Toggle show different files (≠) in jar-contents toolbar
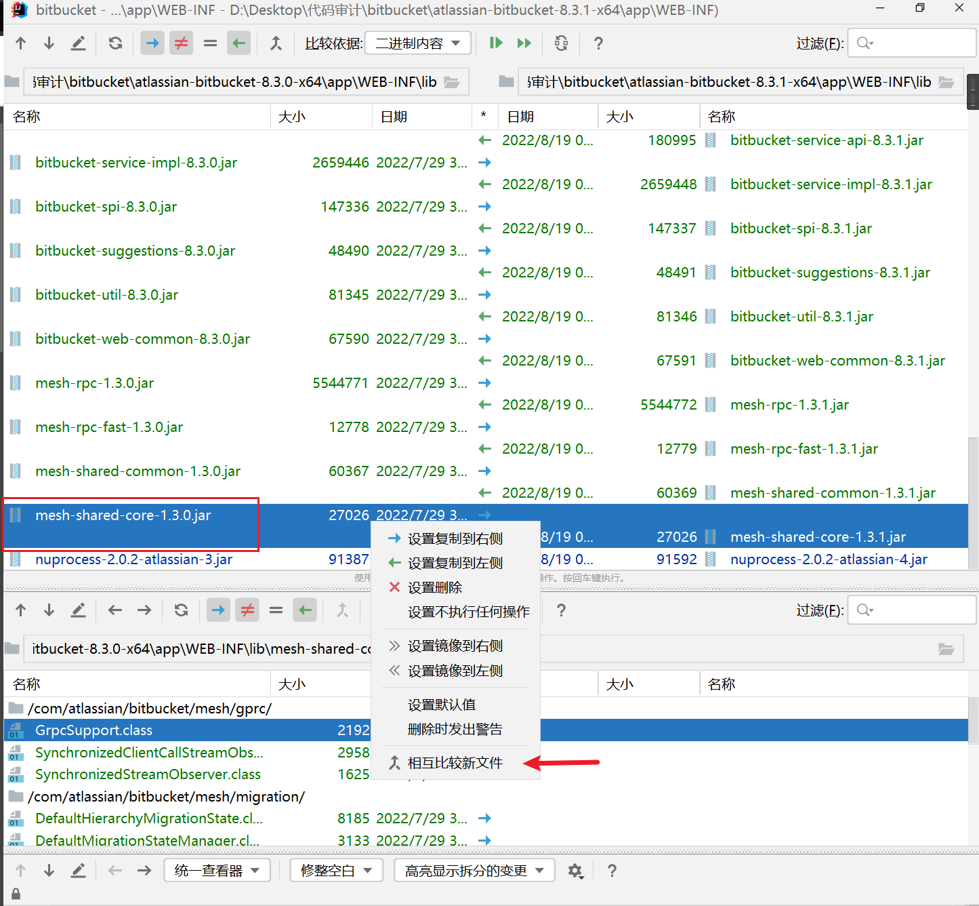Viewport: 979px width, 906px height. [x=247, y=610]
